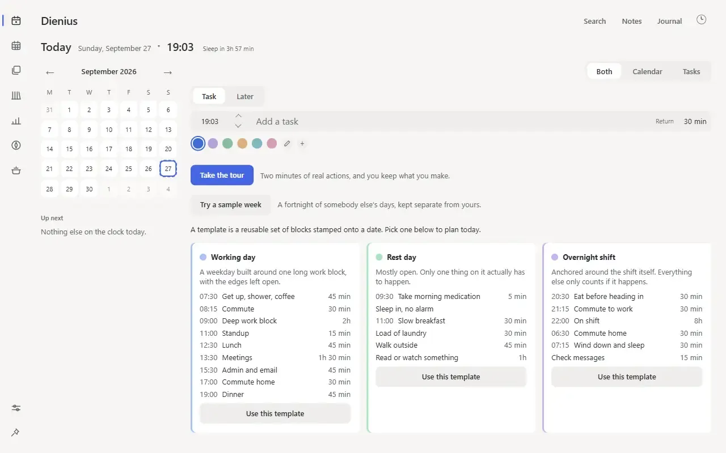Open the library books icon in the sidebar
This screenshot has height=453, width=726.
[x=16, y=96]
